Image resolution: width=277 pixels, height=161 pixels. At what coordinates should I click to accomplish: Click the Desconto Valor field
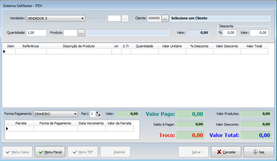click(x=259, y=33)
